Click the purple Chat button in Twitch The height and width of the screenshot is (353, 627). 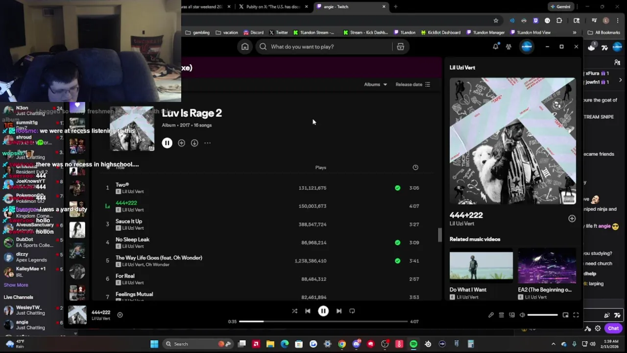(x=613, y=328)
